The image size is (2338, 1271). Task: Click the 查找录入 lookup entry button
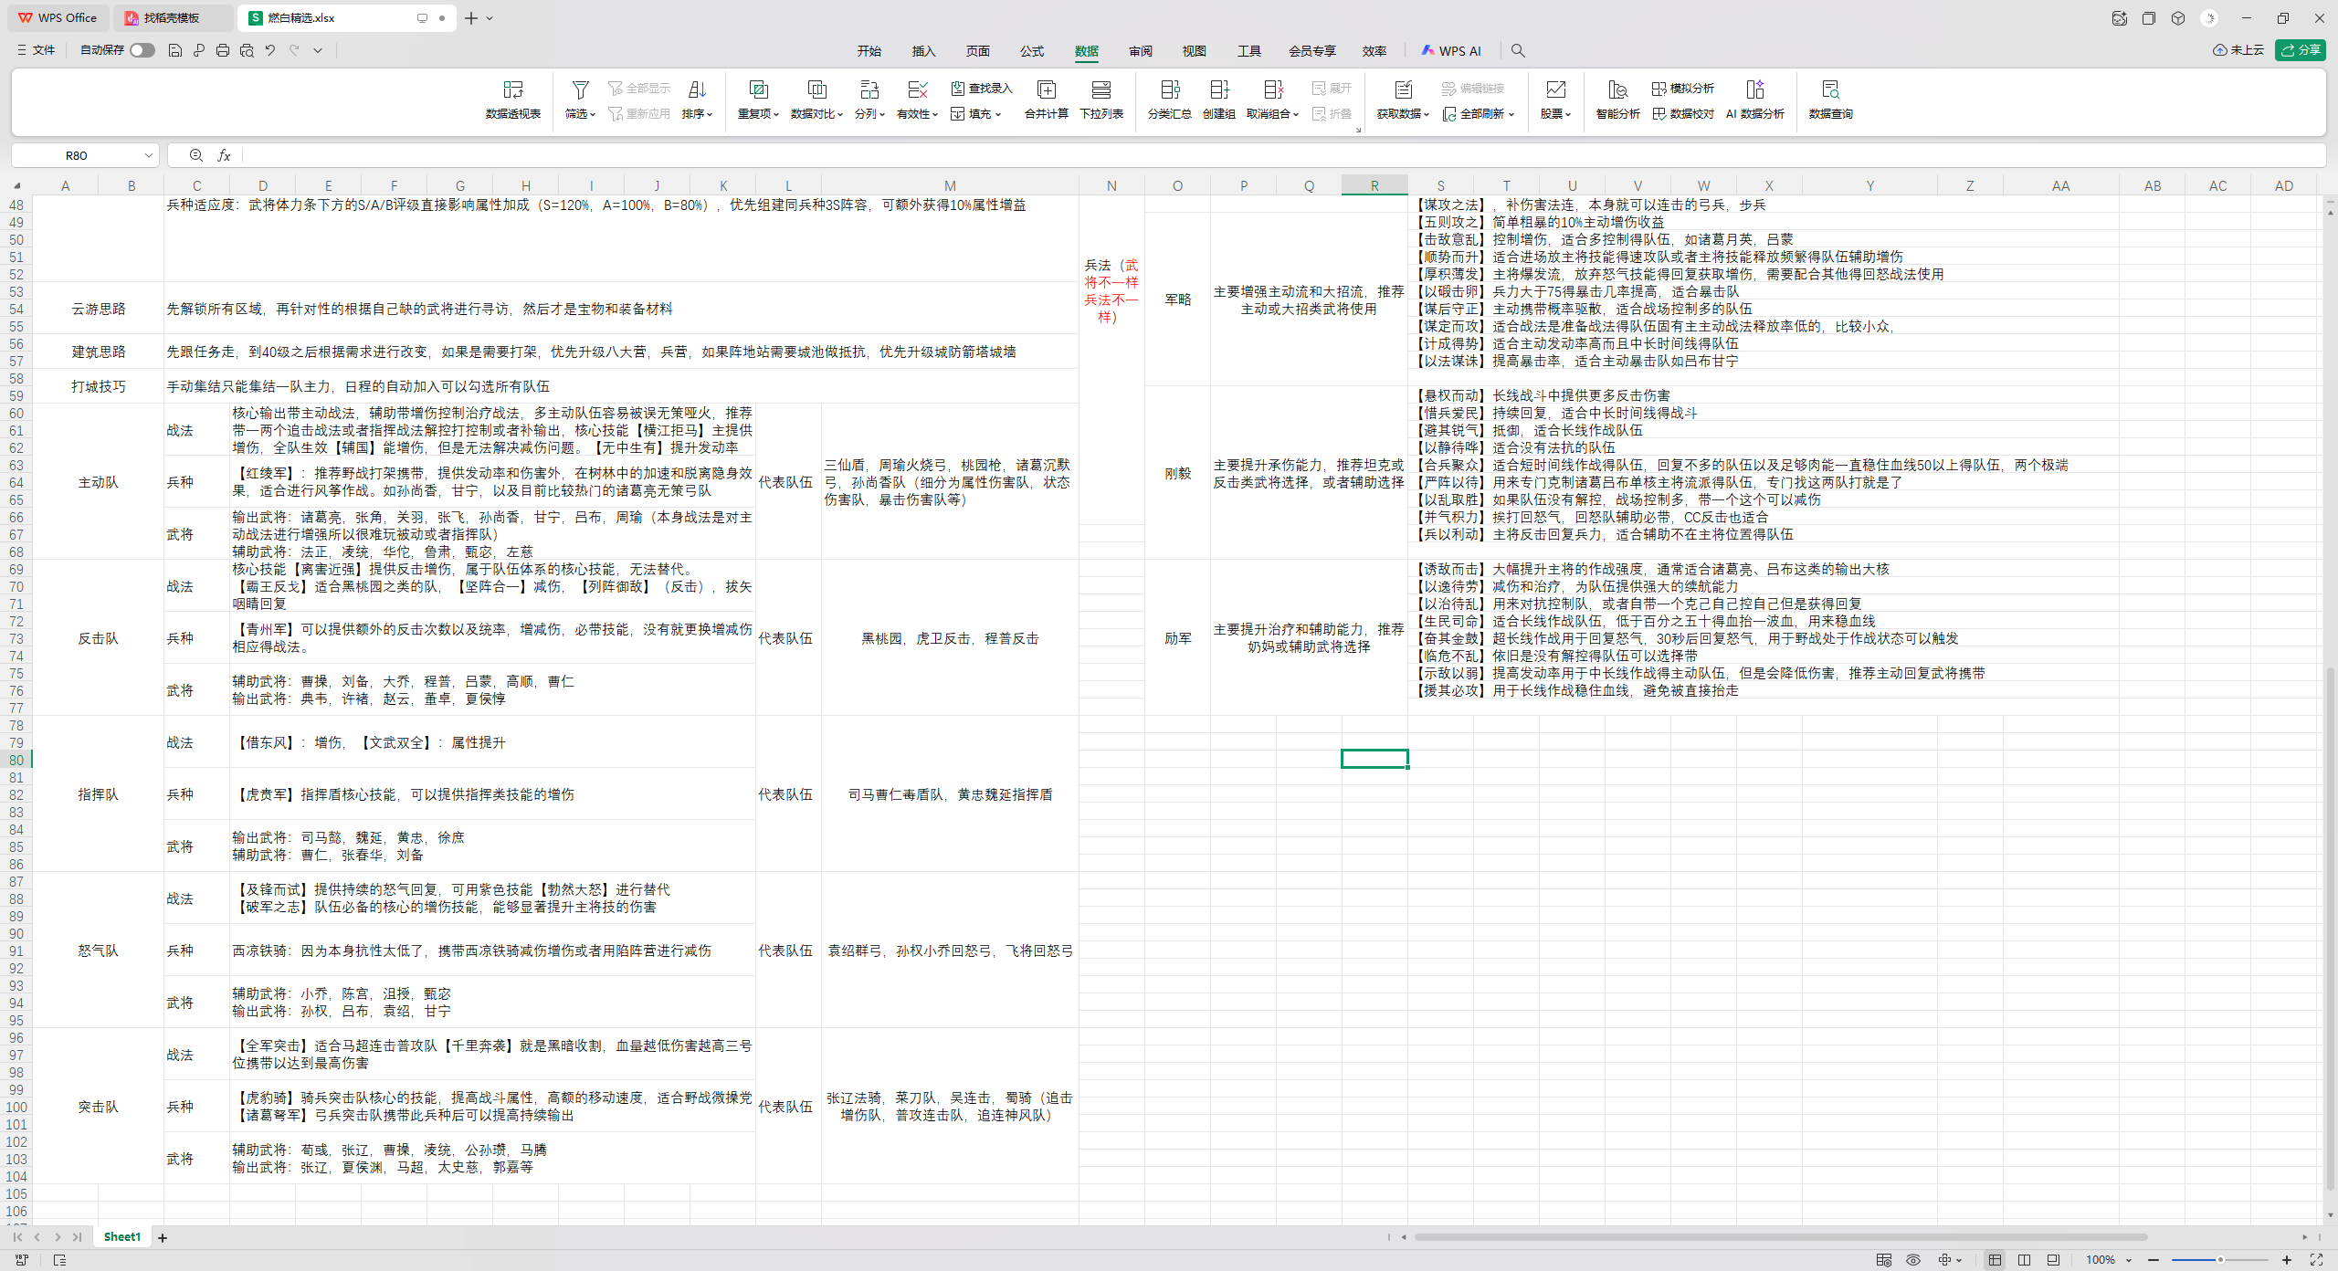click(982, 88)
